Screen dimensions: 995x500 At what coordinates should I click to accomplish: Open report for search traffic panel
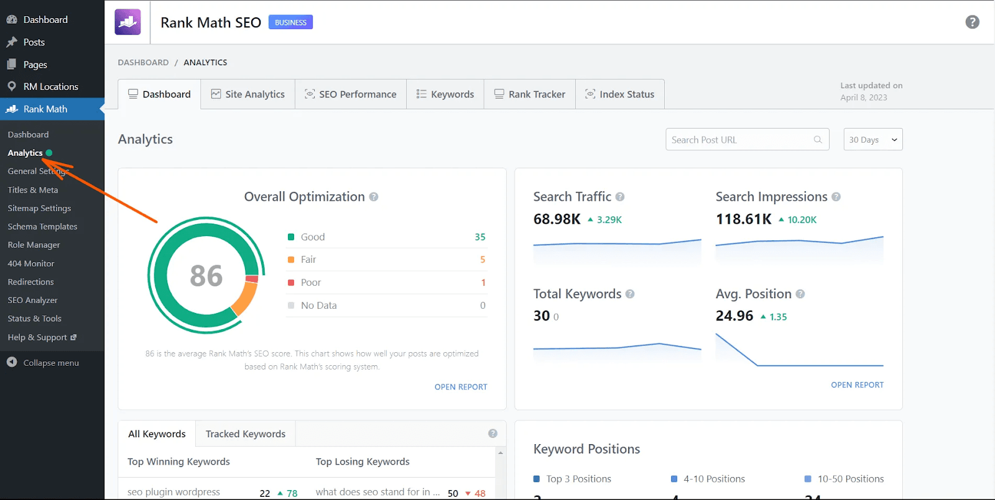pos(857,384)
